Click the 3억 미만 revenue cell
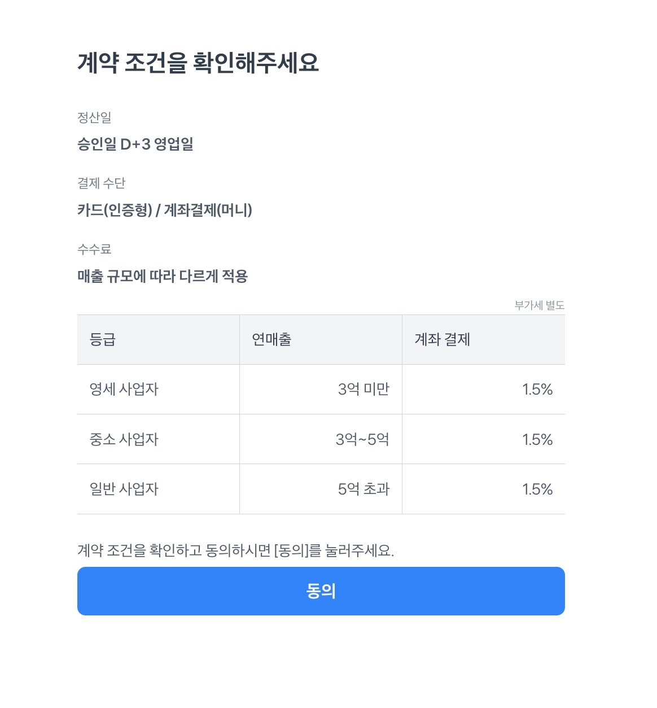Image resolution: width=657 pixels, height=708 pixels. tap(363, 390)
